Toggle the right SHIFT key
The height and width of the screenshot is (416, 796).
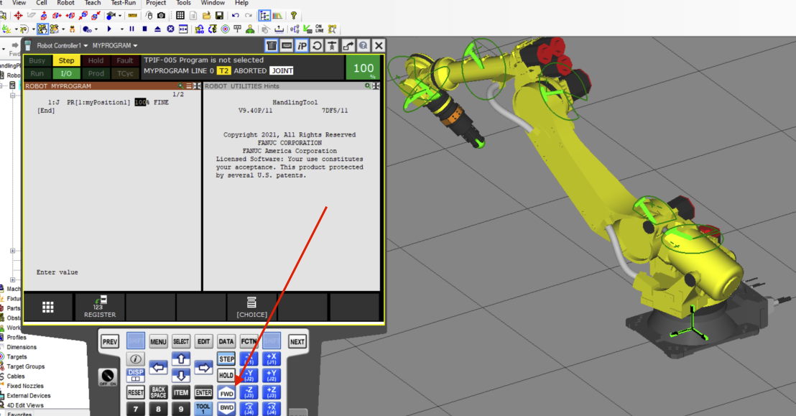[x=272, y=341]
